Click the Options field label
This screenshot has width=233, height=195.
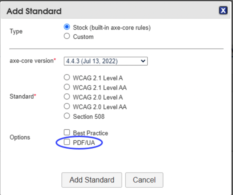(x=20, y=137)
